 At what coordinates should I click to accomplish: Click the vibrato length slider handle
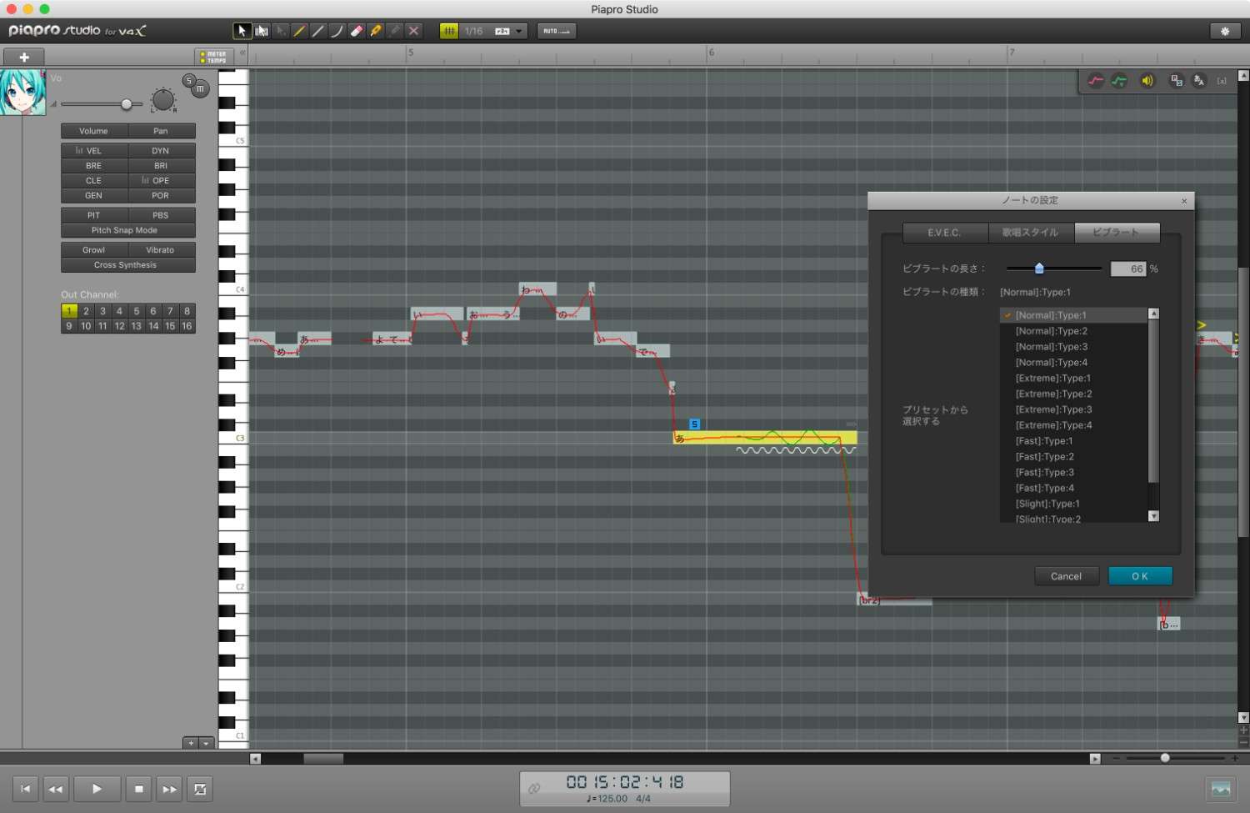click(x=1039, y=268)
